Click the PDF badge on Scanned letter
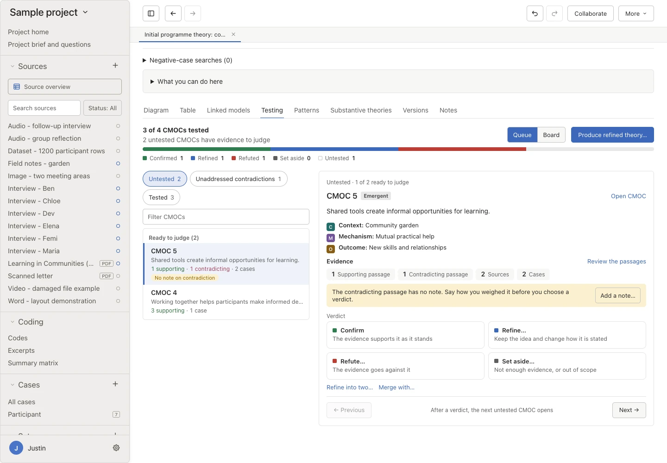This screenshot has width=667, height=463. (107, 276)
